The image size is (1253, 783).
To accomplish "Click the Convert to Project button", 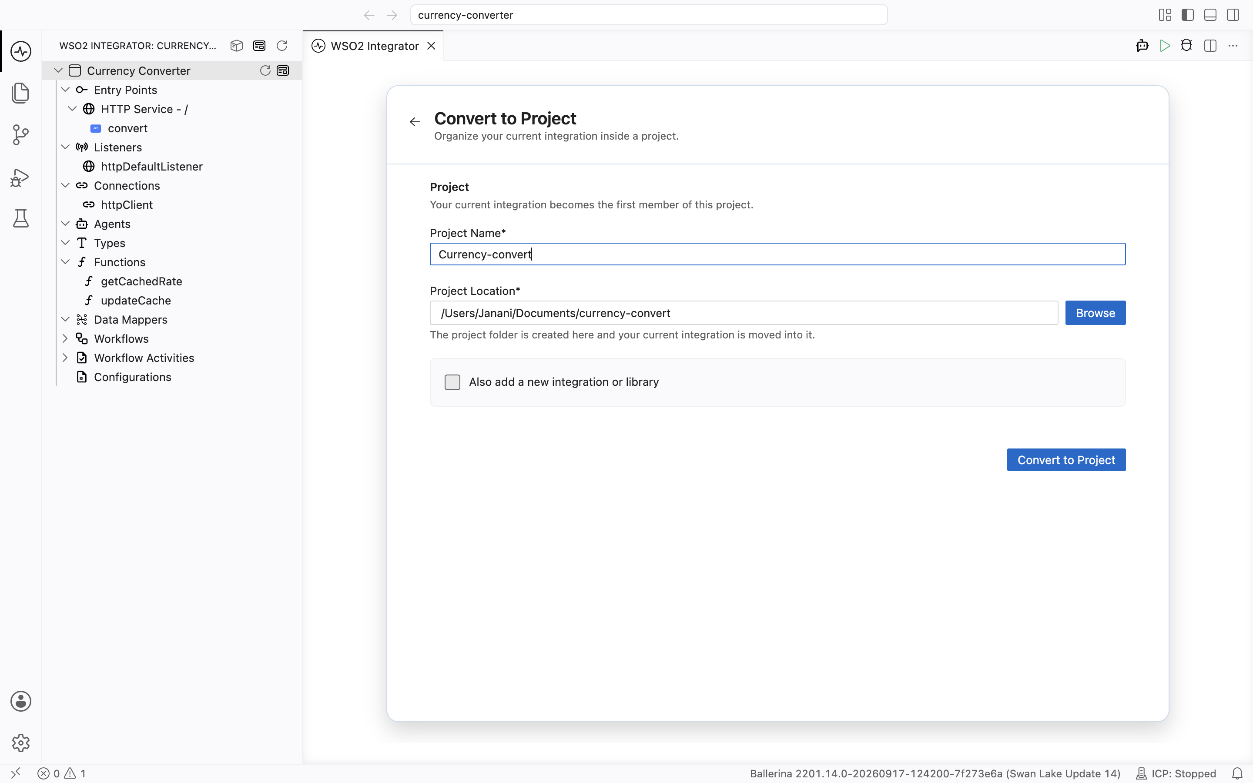I will 1066,460.
